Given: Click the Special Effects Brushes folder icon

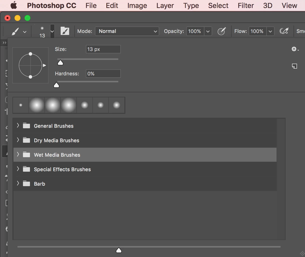Looking at the screenshot, I should (26, 169).
